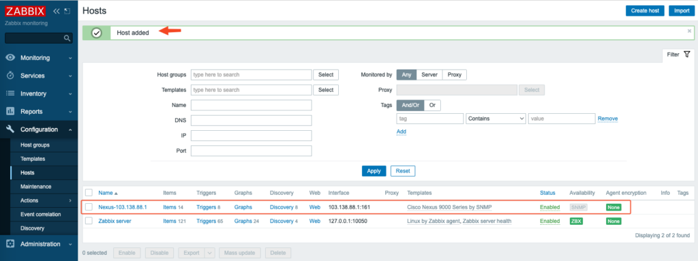
Task: Focus the IP filter field
Action: click(252, 136)
